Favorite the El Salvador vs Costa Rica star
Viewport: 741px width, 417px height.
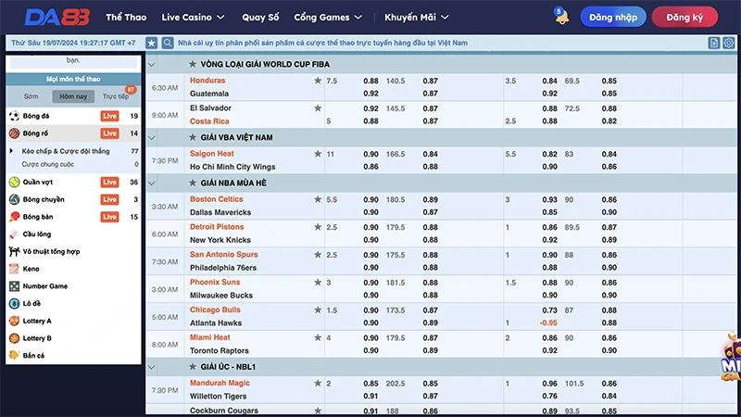point(318,108)
